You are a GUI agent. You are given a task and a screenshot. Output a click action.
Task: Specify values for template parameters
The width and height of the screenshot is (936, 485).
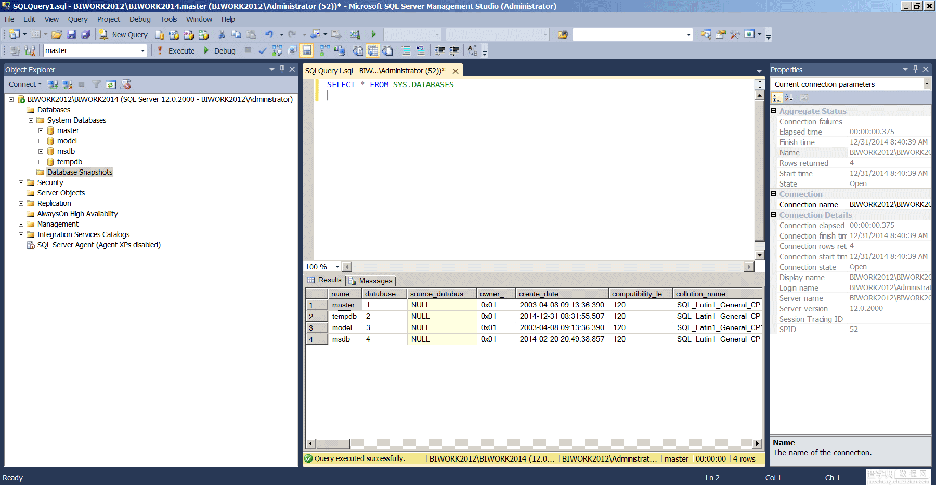pos(472,50)
